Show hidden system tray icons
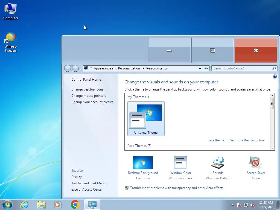Screen dimensions: 280x210 [x=232, y=205]
